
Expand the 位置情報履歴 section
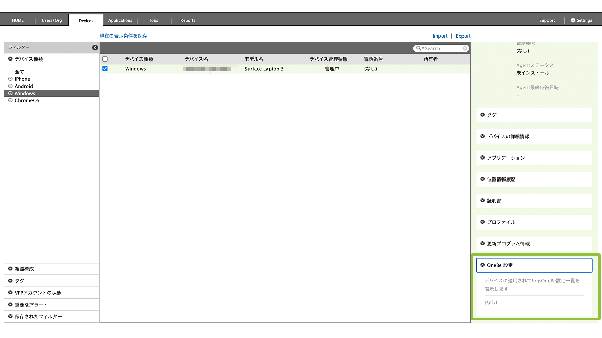(534, 179)
